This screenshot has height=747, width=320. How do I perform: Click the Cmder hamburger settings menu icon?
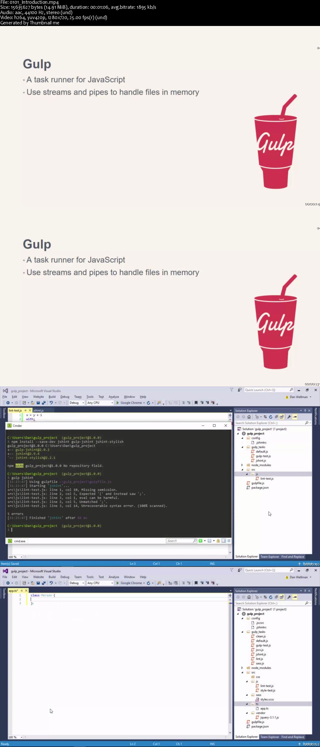(x=229, y=541)
